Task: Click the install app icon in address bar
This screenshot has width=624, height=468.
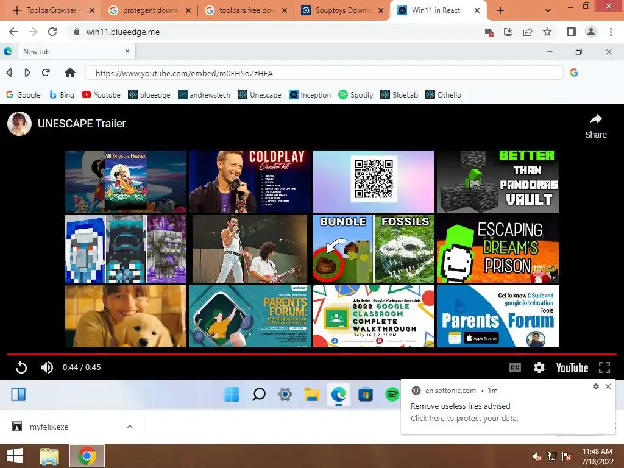Action: pos(508,32)
